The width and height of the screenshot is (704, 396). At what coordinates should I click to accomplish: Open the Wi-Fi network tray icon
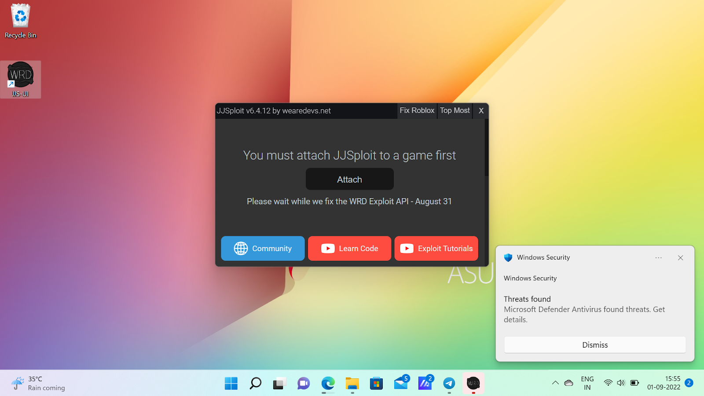(608, 383)
